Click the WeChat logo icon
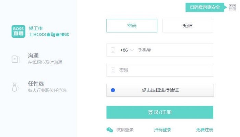The width and height of the screenshot is (240, 137). coord(110,130)
